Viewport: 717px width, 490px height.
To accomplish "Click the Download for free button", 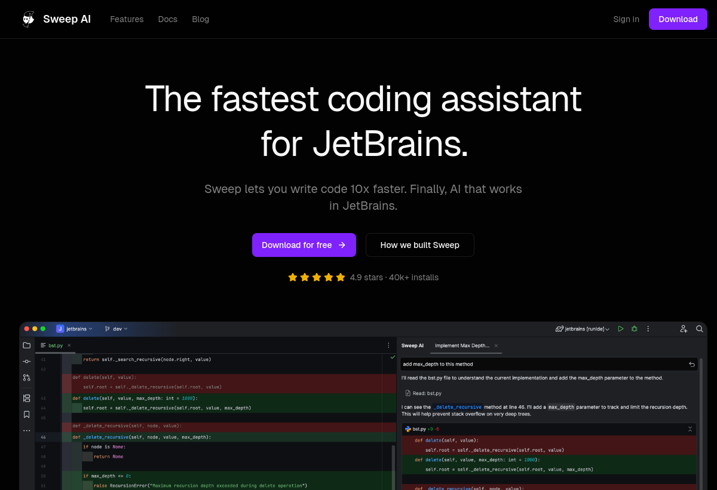I will click(x=304, y=245).
